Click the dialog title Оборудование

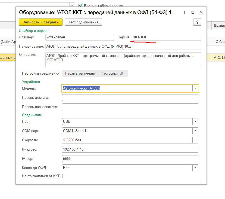pos(98,13)
